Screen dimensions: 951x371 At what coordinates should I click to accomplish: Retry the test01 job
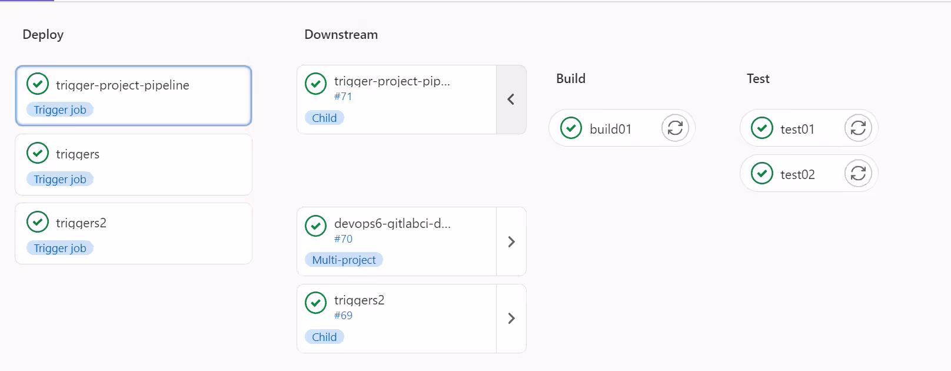[x=858, y=128]
